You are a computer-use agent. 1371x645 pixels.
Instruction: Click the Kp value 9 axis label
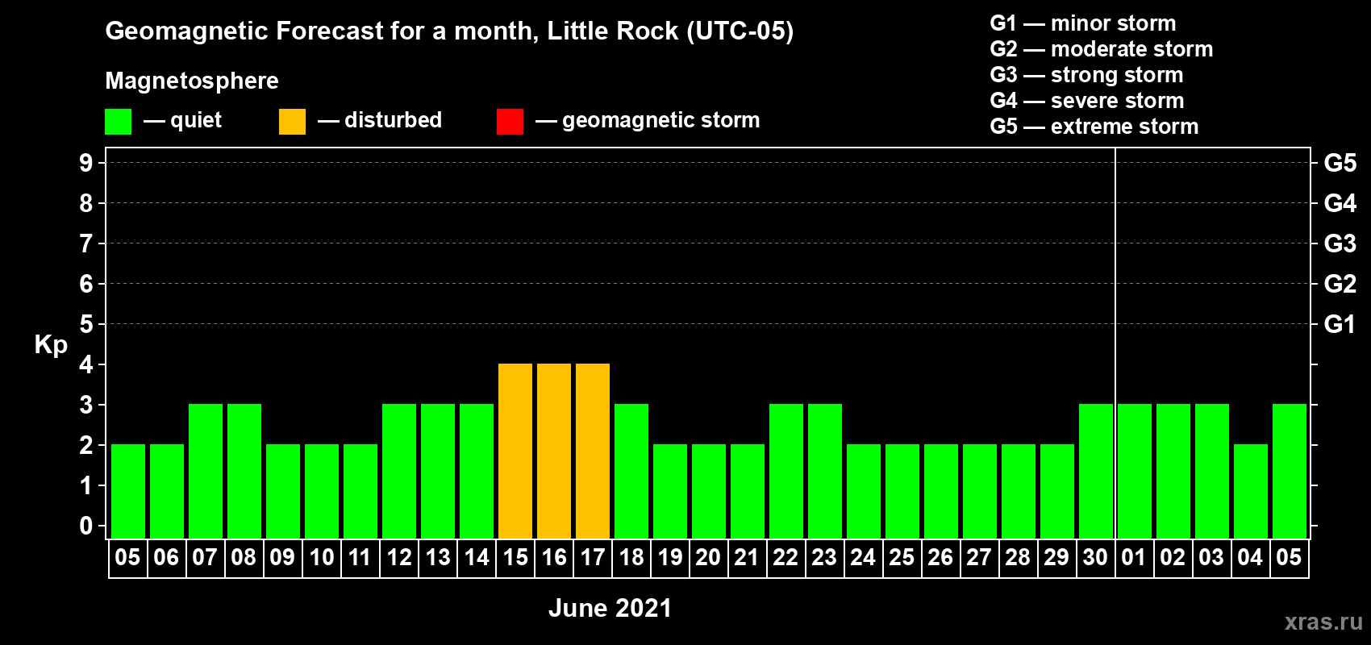pyautogui.click(x=86, y=163)
